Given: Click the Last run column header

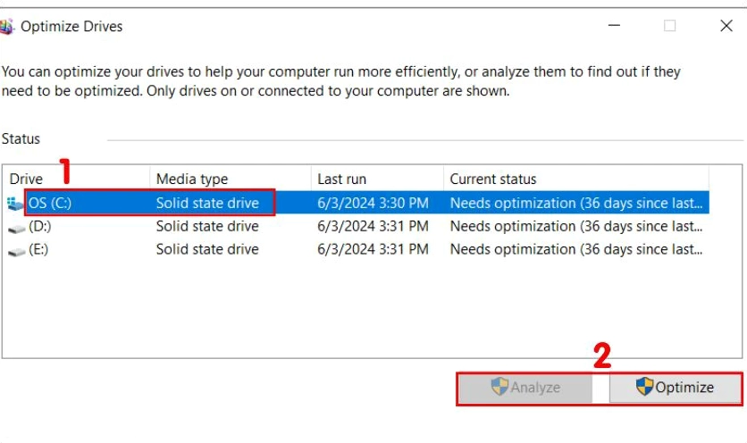Looking at the screenshot, I should coord(341,179).
